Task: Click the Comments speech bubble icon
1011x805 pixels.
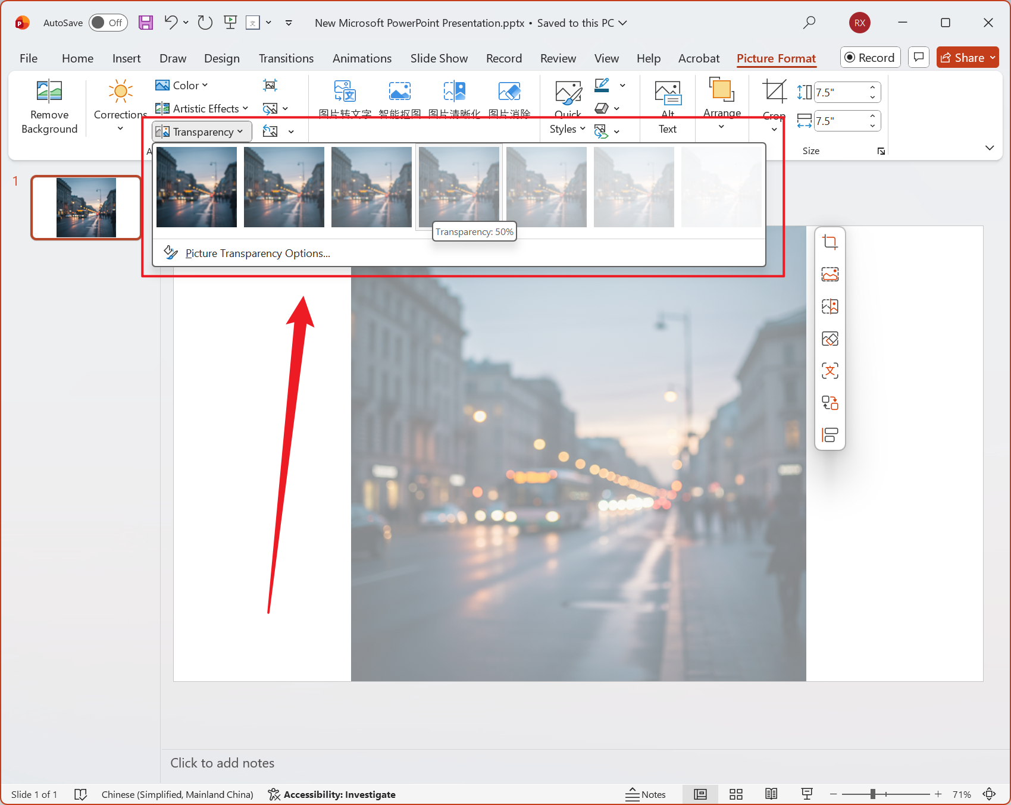Action: point(919,58)
